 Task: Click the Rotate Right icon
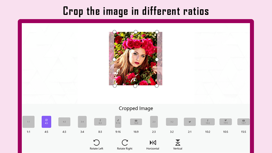tap(125, 143)
